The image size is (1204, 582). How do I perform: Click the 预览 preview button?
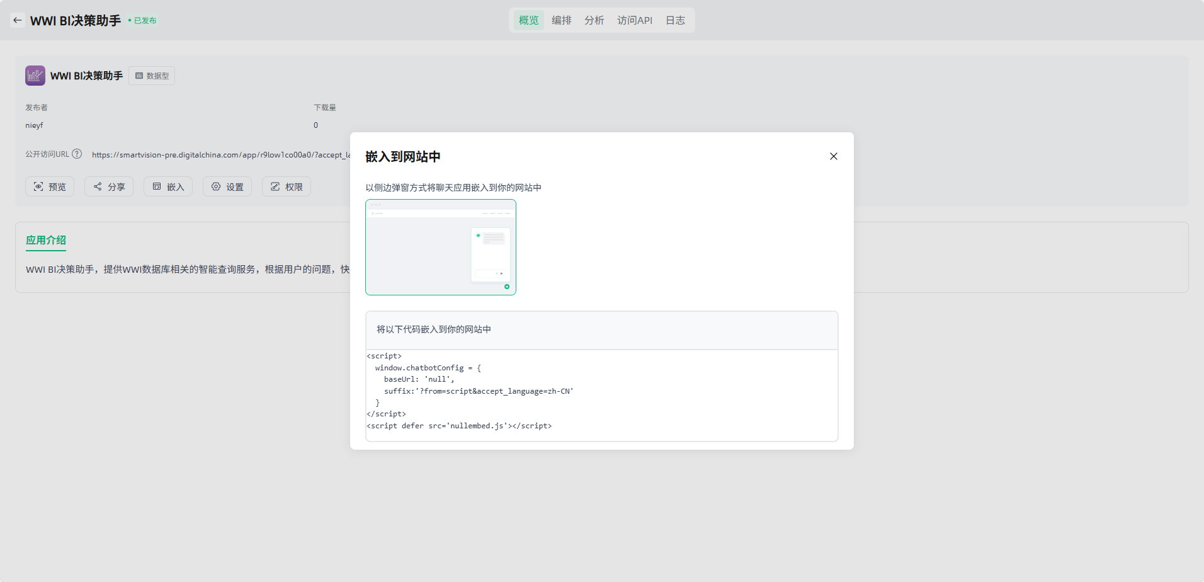coord(50,186)
